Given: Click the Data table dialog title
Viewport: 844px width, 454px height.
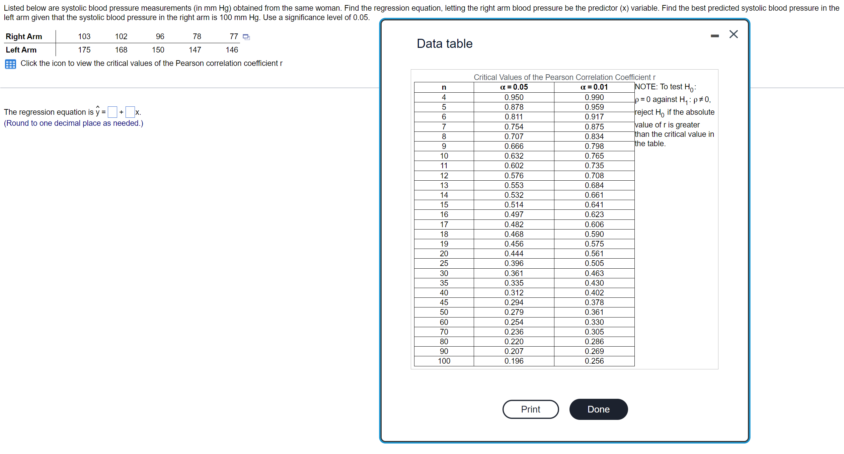Looking at the screenshot, I should click(444, 43).
